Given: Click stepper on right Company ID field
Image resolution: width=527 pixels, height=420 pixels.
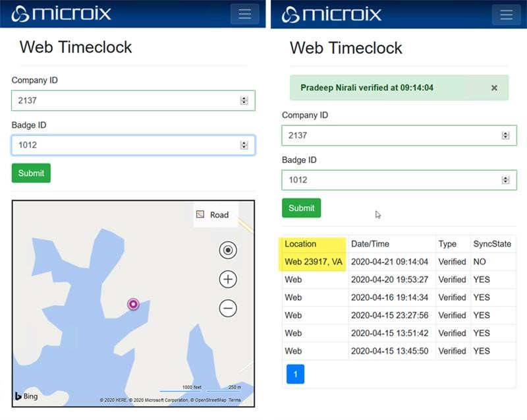Looking at the screenshot, I should (x=505, y=136).
